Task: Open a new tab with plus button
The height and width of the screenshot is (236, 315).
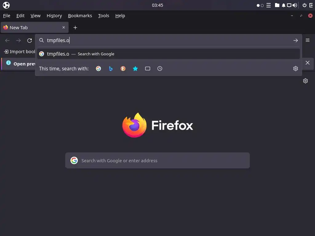Action: tap(75, 27)
